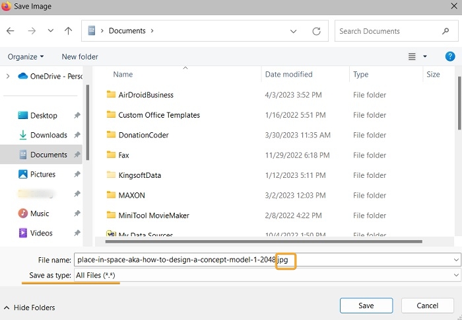Image resolution: width=462 pixels, height=320 pixels.
Task: Click the Cancel button
Action: [x=427, y=305]
